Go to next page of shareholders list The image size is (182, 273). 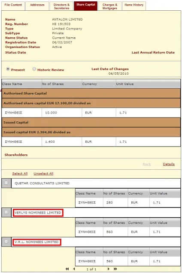click(x=109, y=269)
